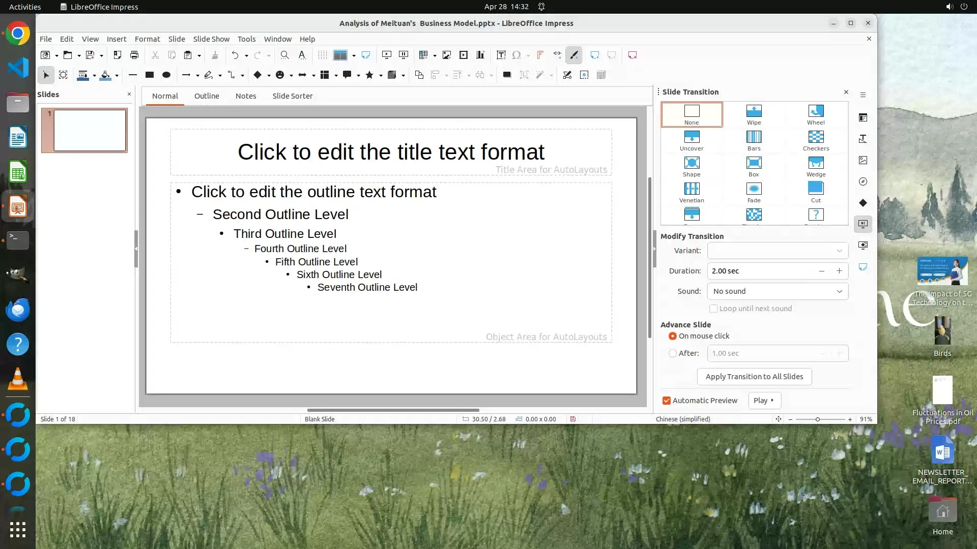Click Apply Transition to All Slides
The image size is (977, 549).
(754, 377)
